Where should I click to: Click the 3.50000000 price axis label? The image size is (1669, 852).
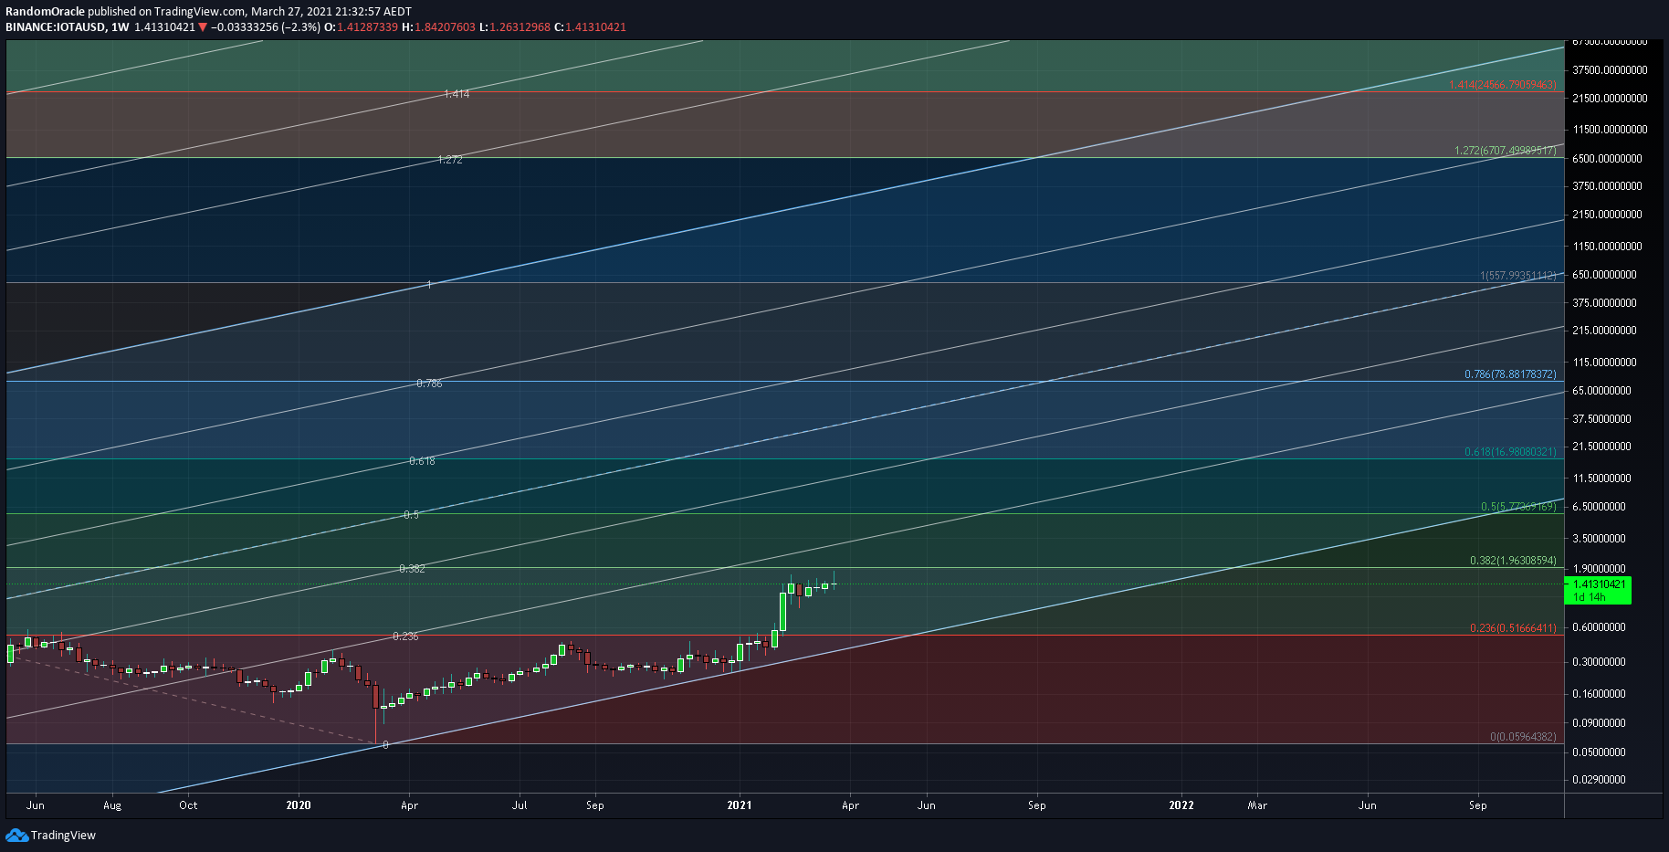(1599, 539)
